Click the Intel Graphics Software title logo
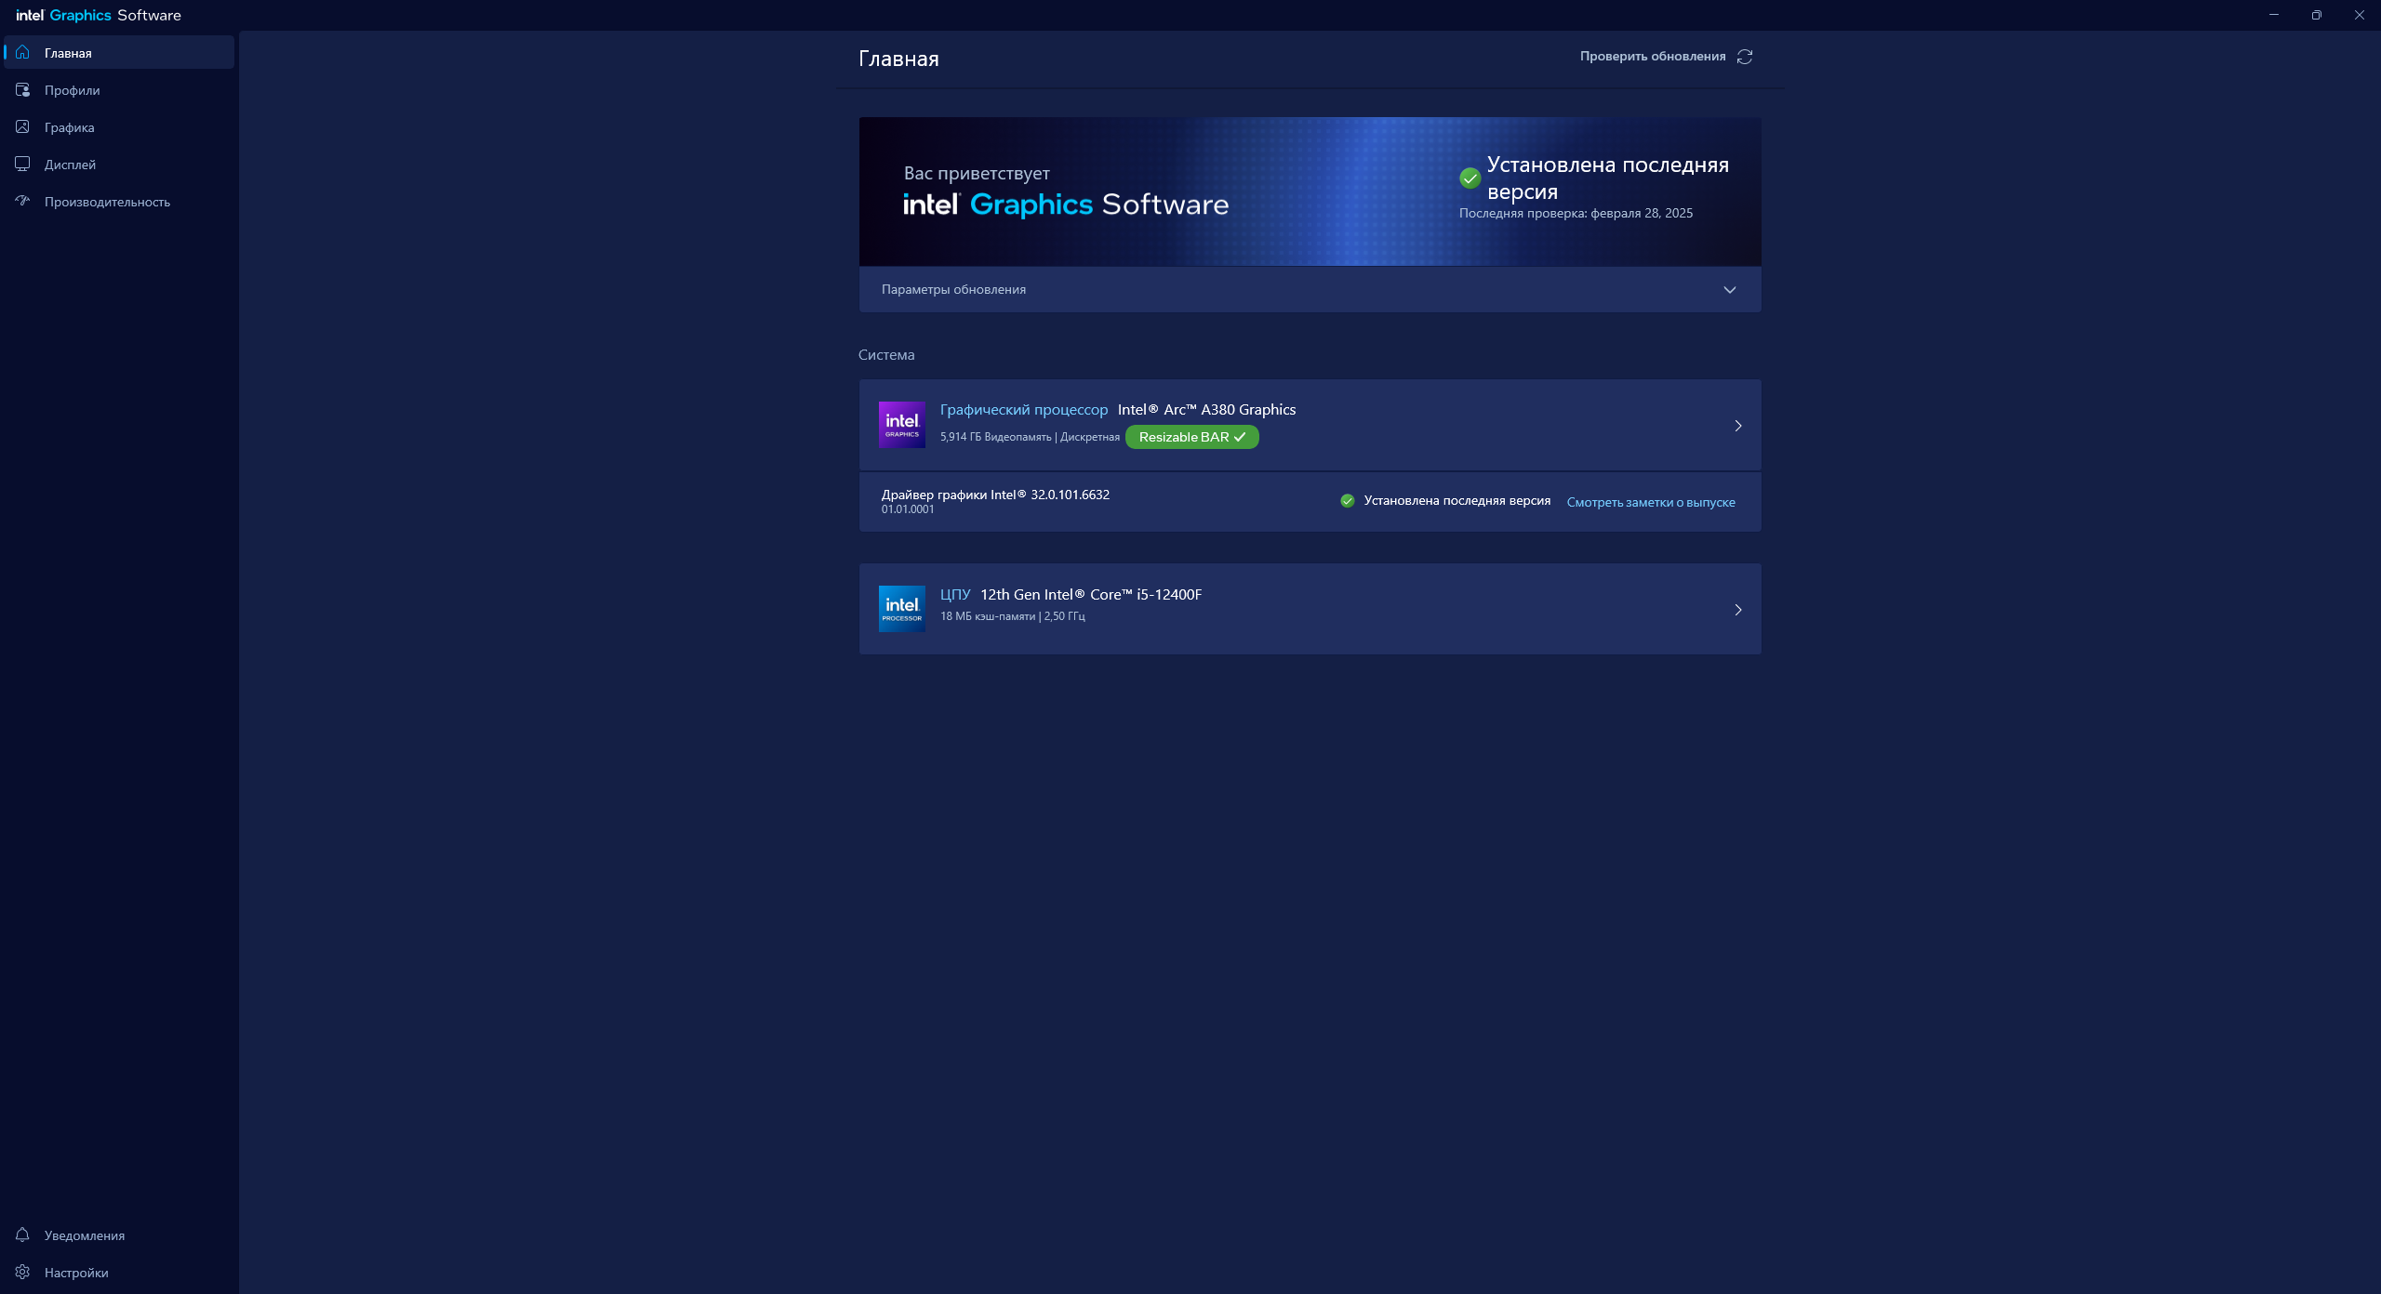 (x=99, y=15)
